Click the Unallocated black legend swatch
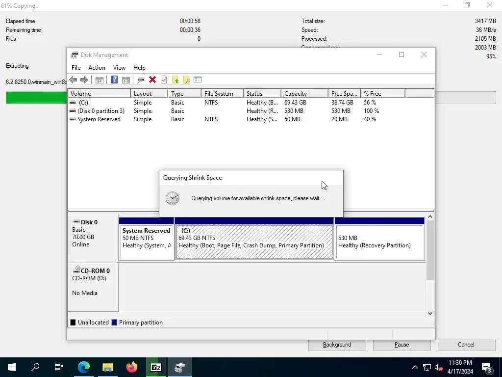This screenshot has height=377, width=502. click(73, 323)
